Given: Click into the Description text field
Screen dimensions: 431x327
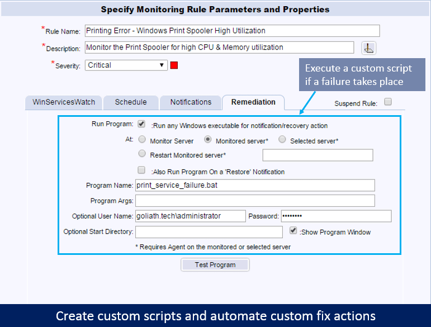Looking at the screenshot, I should point(219,48).
